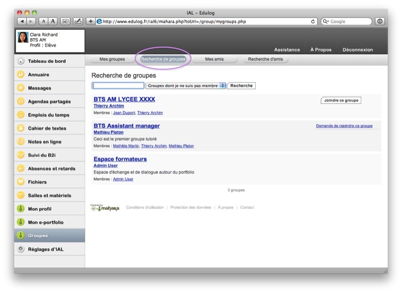Open Agendas partagés sidebar icon
Image resolution: width=402 pixels, height=293 pixels.
tap(21, 101)
